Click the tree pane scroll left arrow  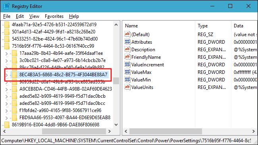tap(4, 131)
